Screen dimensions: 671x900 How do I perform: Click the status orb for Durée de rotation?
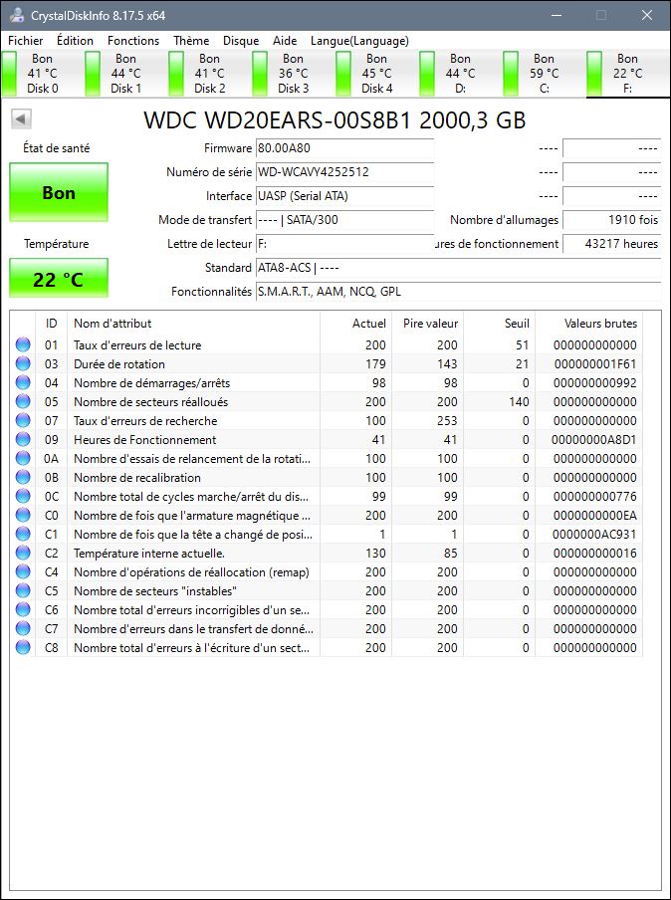23,364
